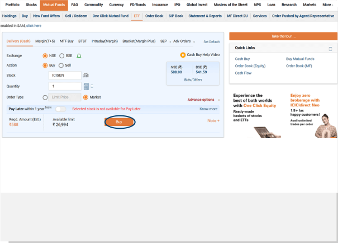The image size is (338, 243).
Task: Play the Cash Buy Help Video icon
Action: pos(183,55)
